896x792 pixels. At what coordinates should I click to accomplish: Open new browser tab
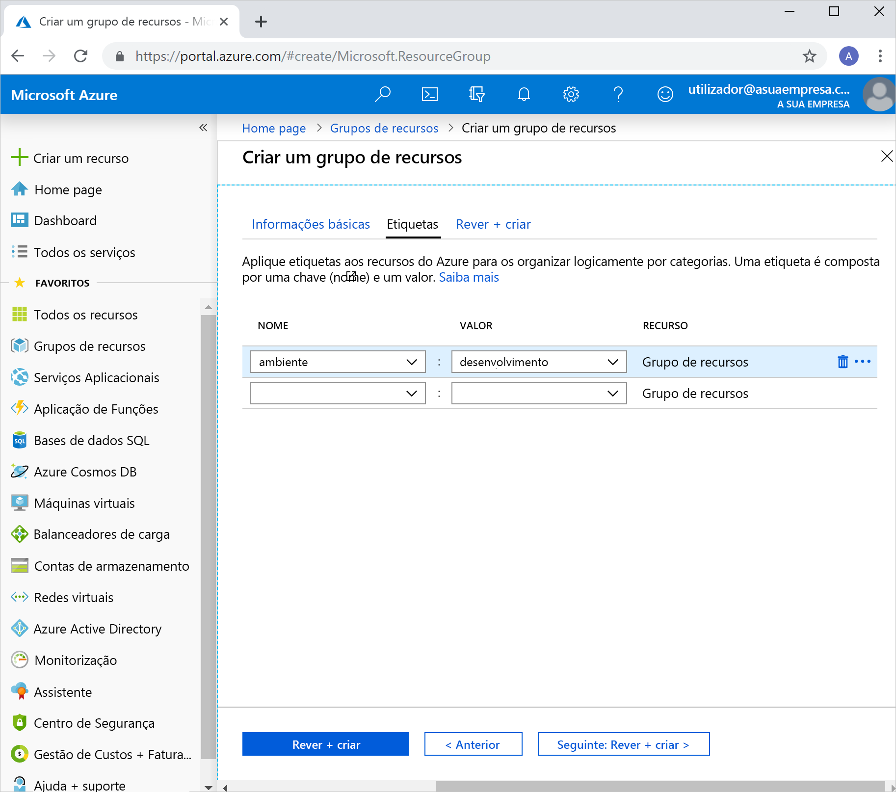(261, 22)
